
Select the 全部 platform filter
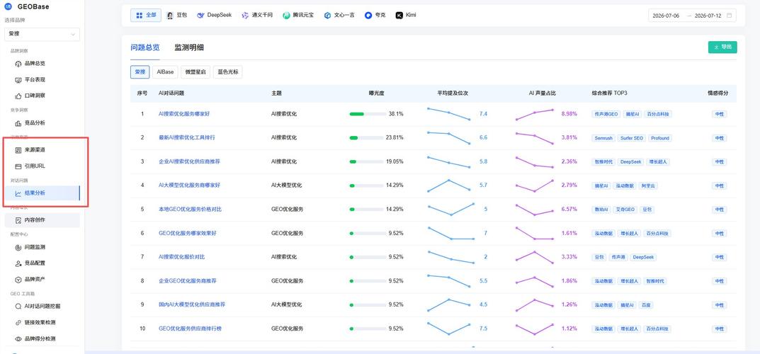(146, 15)
